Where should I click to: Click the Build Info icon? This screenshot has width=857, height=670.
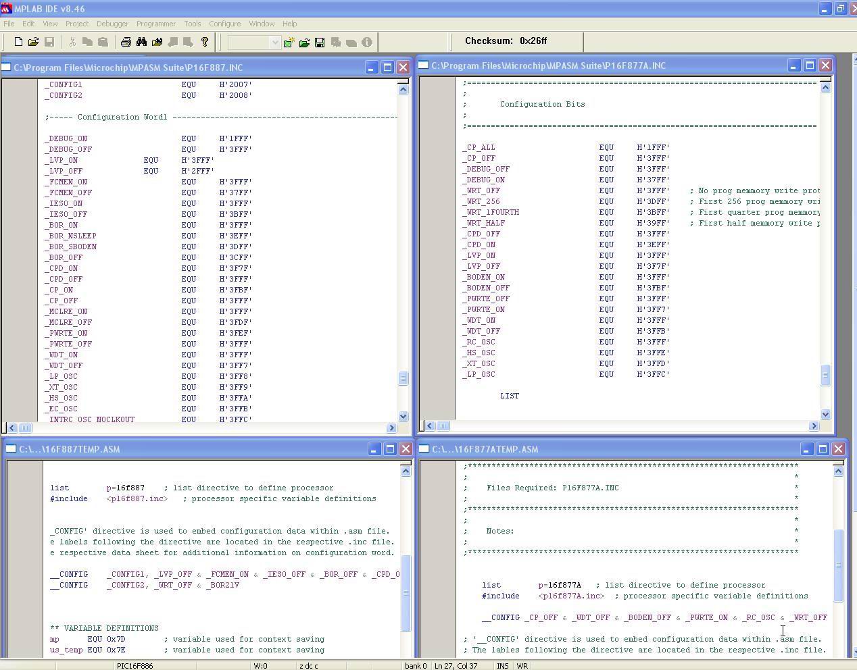pos(367,43)
